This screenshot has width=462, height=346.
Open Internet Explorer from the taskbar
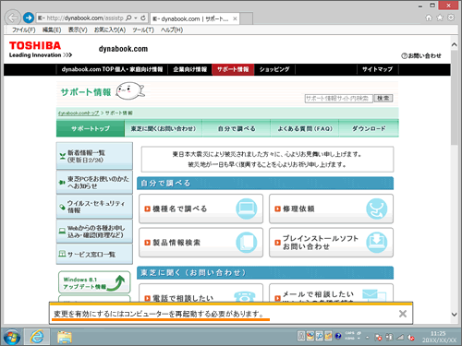37,337
